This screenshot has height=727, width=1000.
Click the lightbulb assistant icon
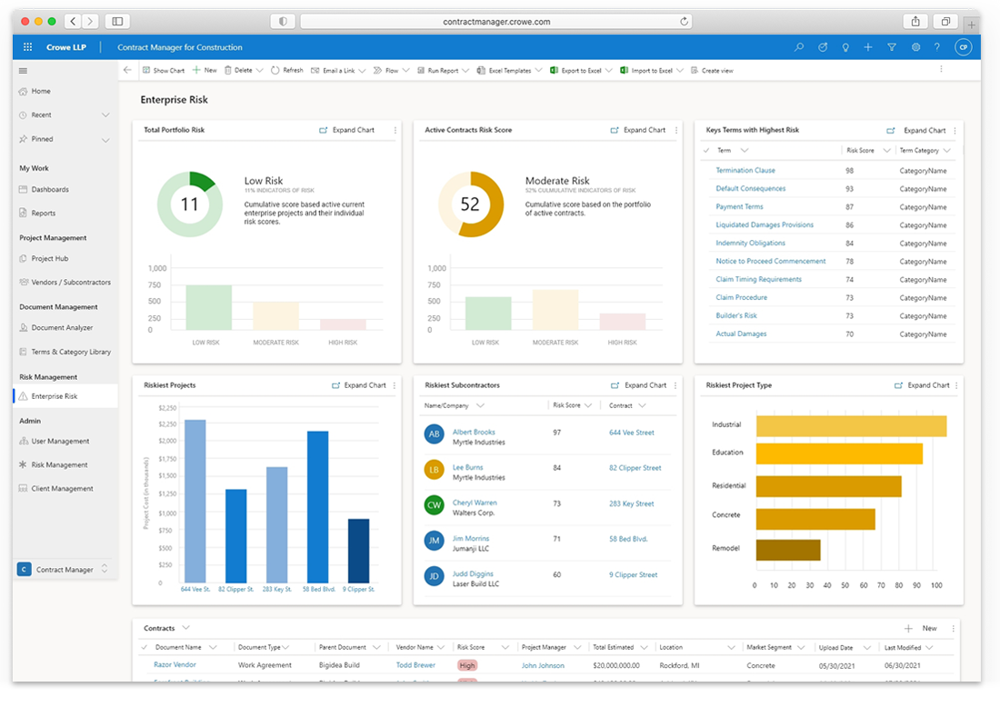pos(845,47)
